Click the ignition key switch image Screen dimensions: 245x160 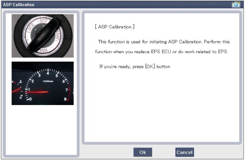point(42,36)
